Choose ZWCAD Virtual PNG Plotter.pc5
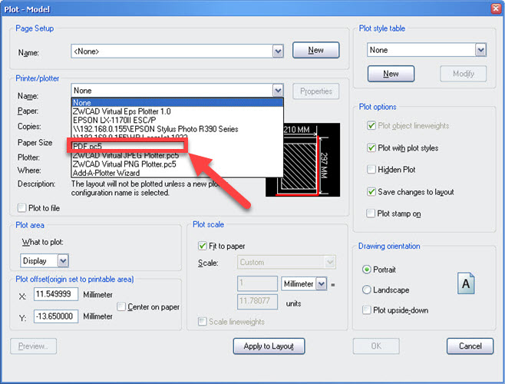This screenshot has height=384, width=505. tap(124, 164)
